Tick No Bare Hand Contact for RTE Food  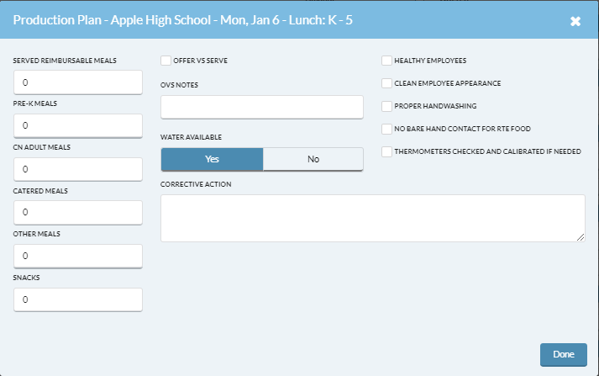[386, 129]
